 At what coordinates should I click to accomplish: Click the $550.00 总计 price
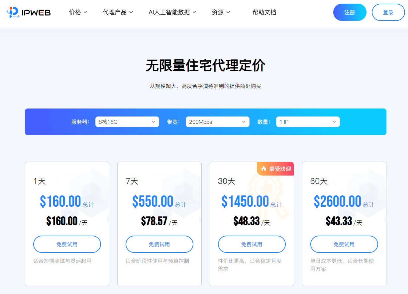(x=159, y=201)
